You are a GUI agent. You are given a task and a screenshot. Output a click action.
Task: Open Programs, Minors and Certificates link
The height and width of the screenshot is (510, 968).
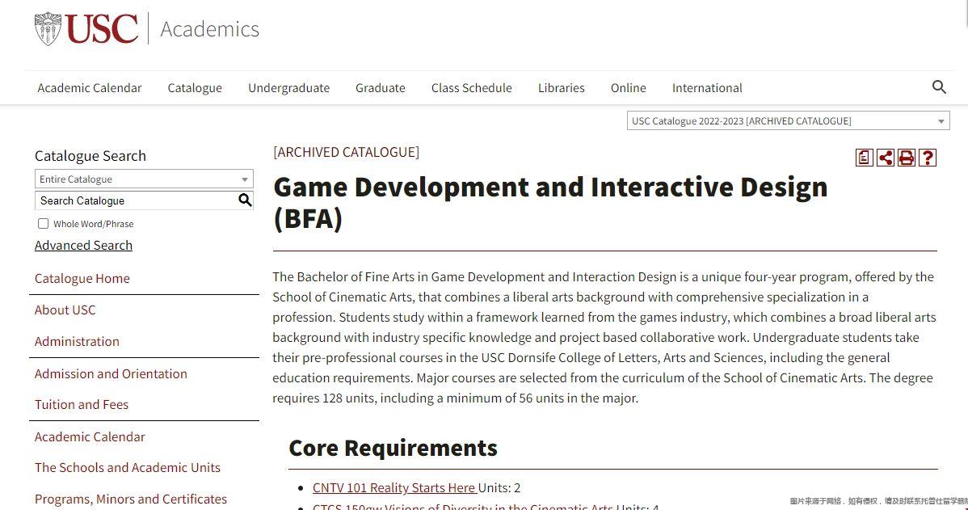click(x=131, y=499)
